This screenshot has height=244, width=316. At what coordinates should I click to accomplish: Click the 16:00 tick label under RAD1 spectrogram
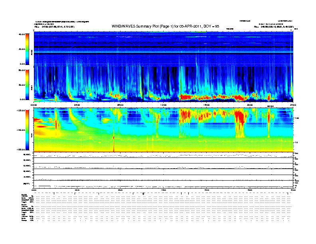tap(207, 105)
